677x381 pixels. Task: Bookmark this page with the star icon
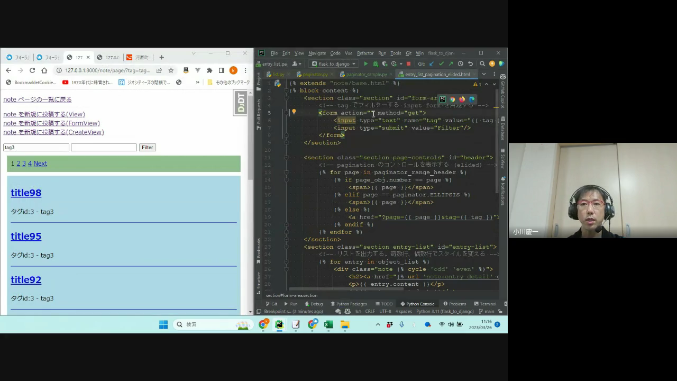tap(171, 70)
